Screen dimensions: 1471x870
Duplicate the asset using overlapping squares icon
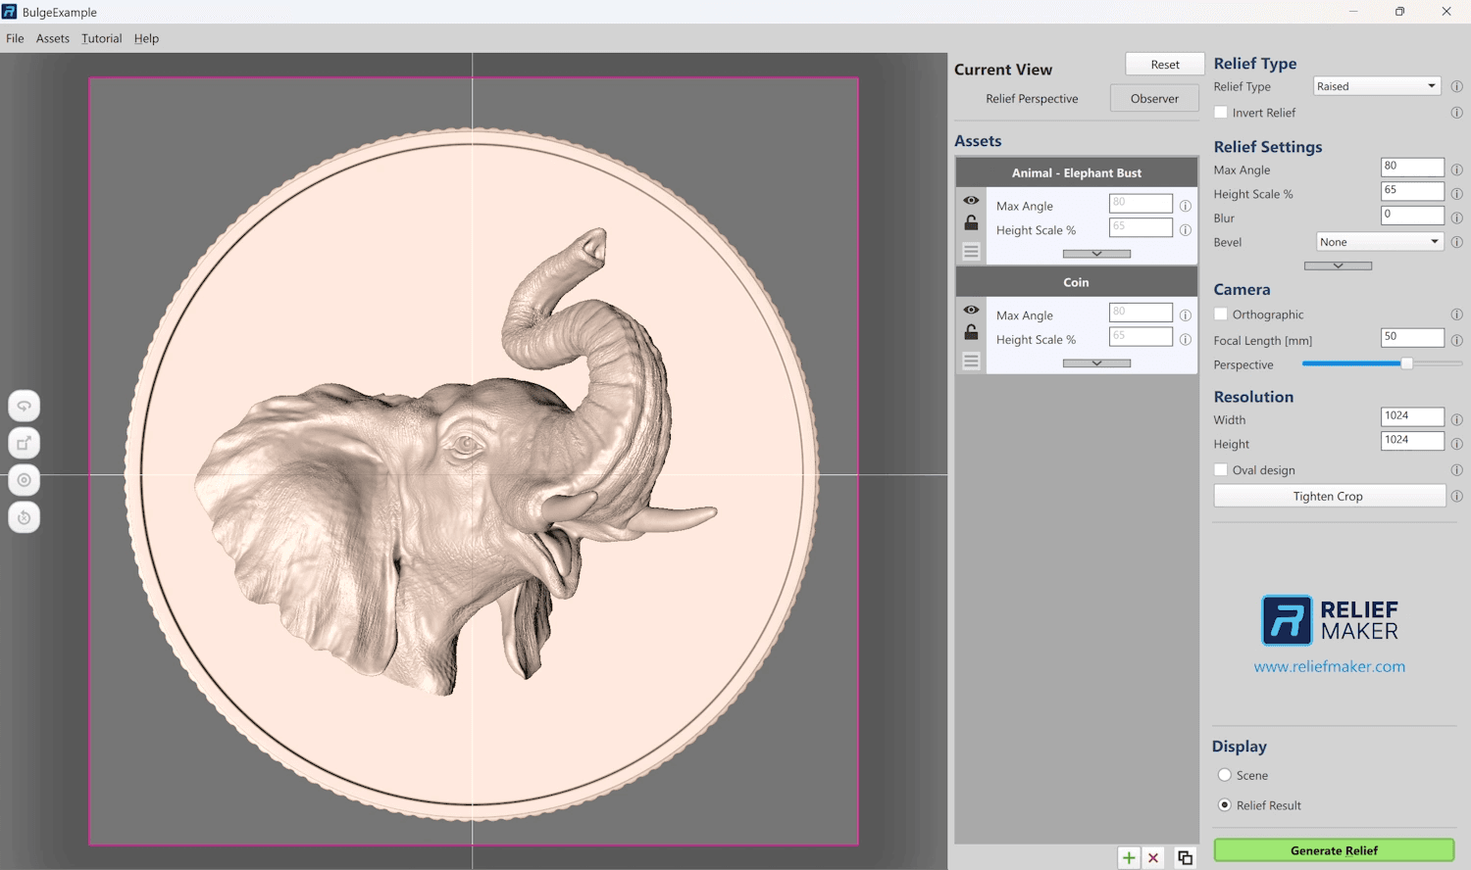point(1185,858)
